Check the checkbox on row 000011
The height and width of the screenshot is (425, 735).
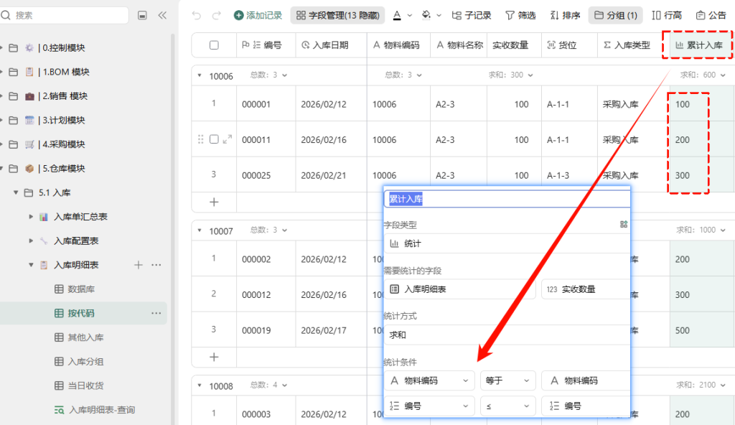click(214, 139)
